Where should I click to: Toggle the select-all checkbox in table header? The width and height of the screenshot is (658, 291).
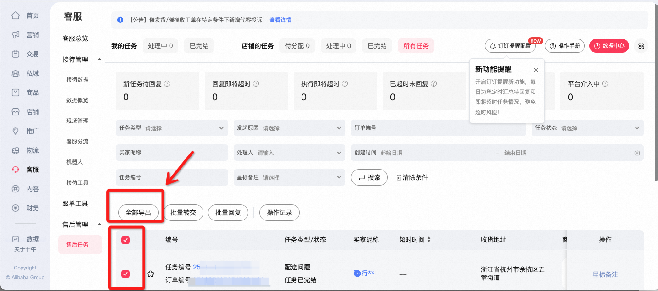pyautogui.click(x=126, y=240)
